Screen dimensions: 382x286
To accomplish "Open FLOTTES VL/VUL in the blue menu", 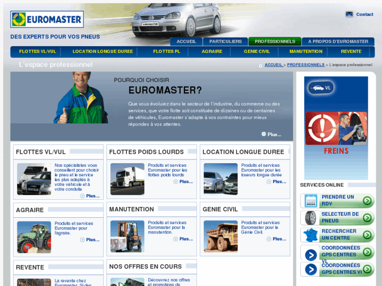I will point(37,51).
